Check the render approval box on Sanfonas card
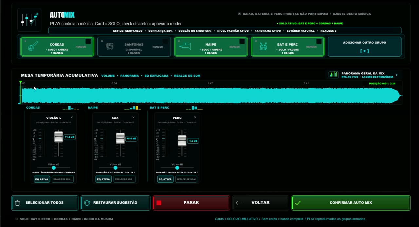The height and width of the screenshot is (227, 419). click(165, 41)
